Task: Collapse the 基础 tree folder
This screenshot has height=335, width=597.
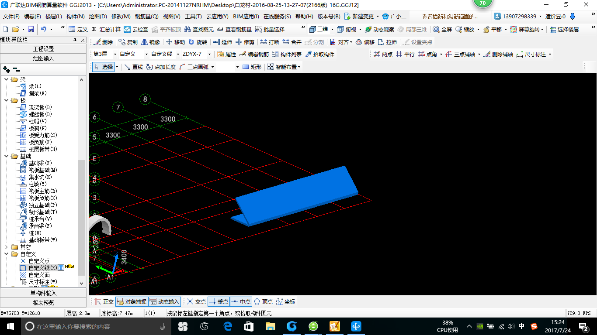Action: (6, 156)
